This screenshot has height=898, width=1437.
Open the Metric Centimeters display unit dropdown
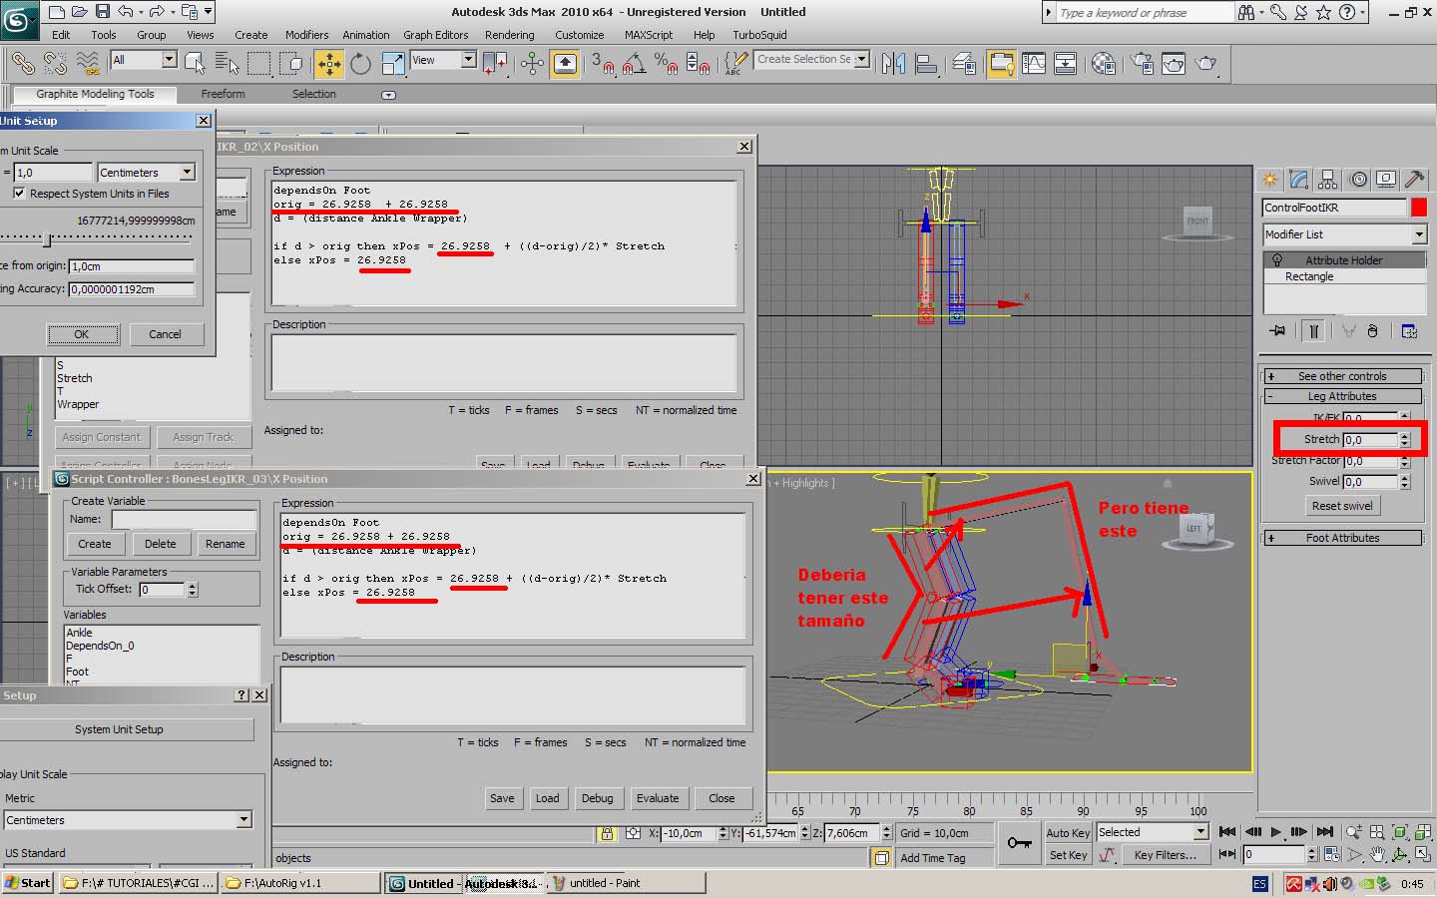coord(128,820)
